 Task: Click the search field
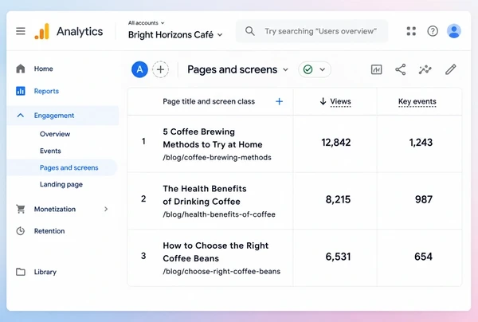311,31
